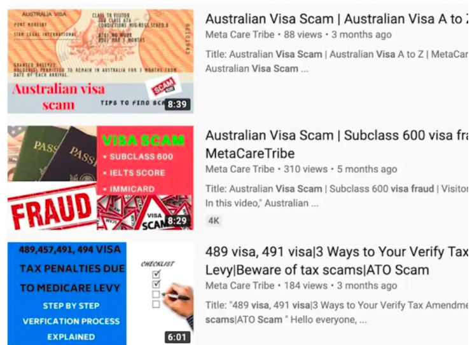Click the 6:01 duration badge
This screenshot has height=345, width=472.
tap(177, 337)
